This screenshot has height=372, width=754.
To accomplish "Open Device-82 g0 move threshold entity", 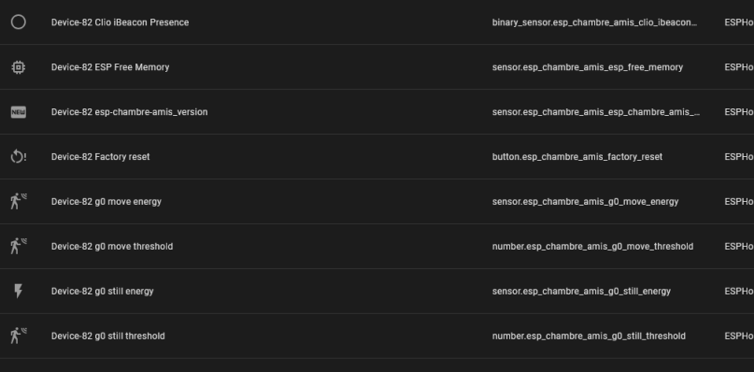I will click(x=112, y=247).
